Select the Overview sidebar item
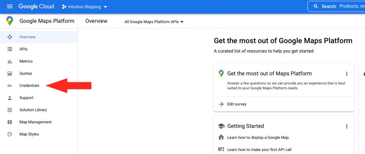365x154 pixels. pyautogui.click(x=39, y=37)
